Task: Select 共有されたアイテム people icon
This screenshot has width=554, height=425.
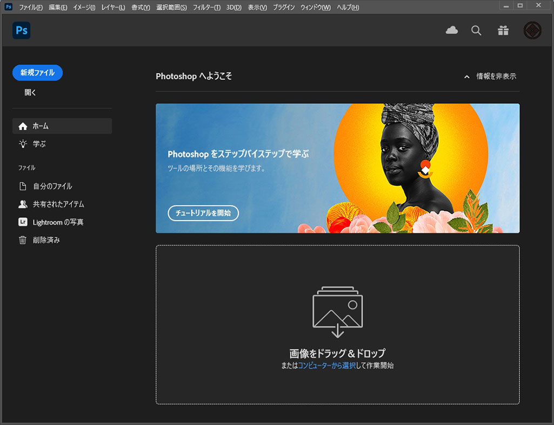Action: click(x=23, y=204)
